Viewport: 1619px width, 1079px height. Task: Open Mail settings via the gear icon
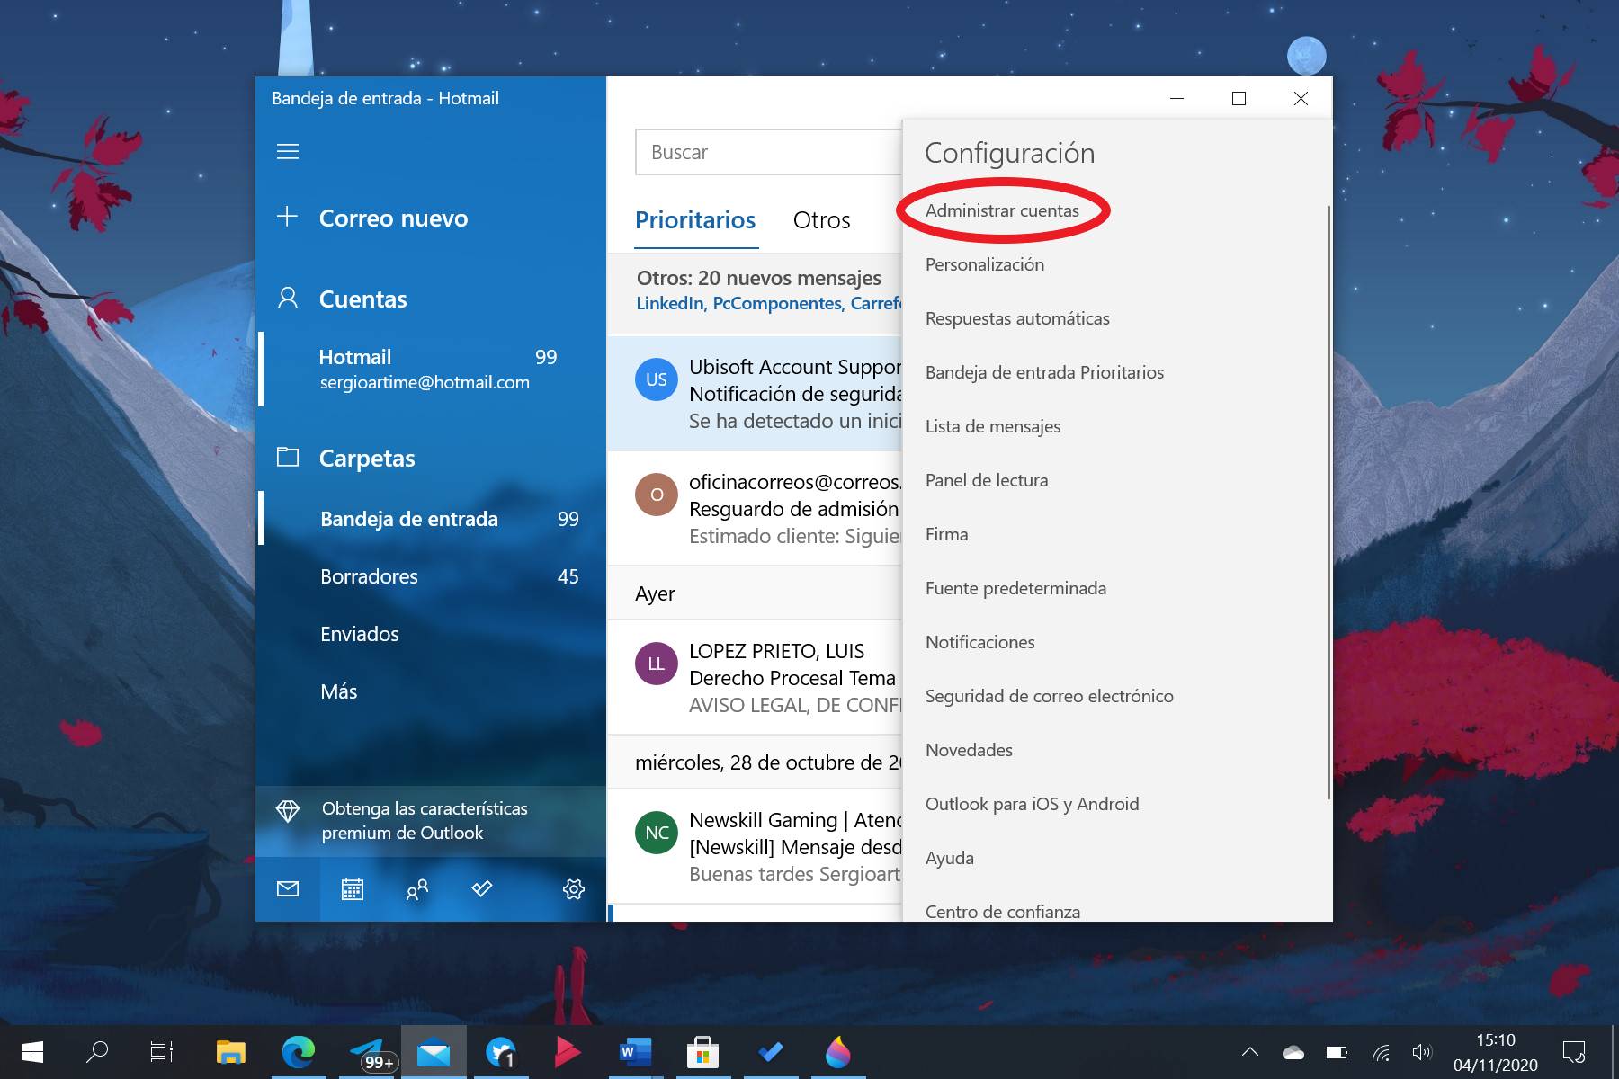click(573, 889)
